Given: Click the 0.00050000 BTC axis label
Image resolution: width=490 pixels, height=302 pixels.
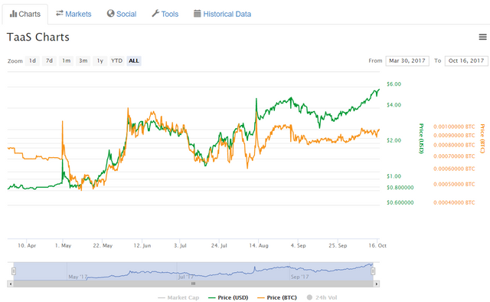Looking at the screenshot, I should (454, 184).
